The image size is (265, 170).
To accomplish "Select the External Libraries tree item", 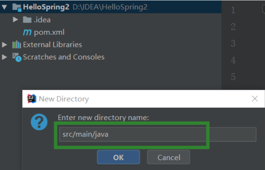I will click(52, 45).
